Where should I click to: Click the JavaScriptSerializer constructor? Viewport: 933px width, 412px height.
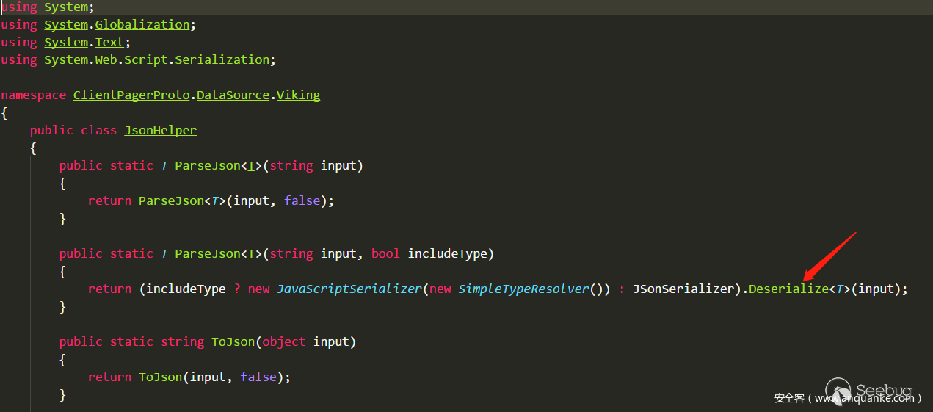[349, 289]
